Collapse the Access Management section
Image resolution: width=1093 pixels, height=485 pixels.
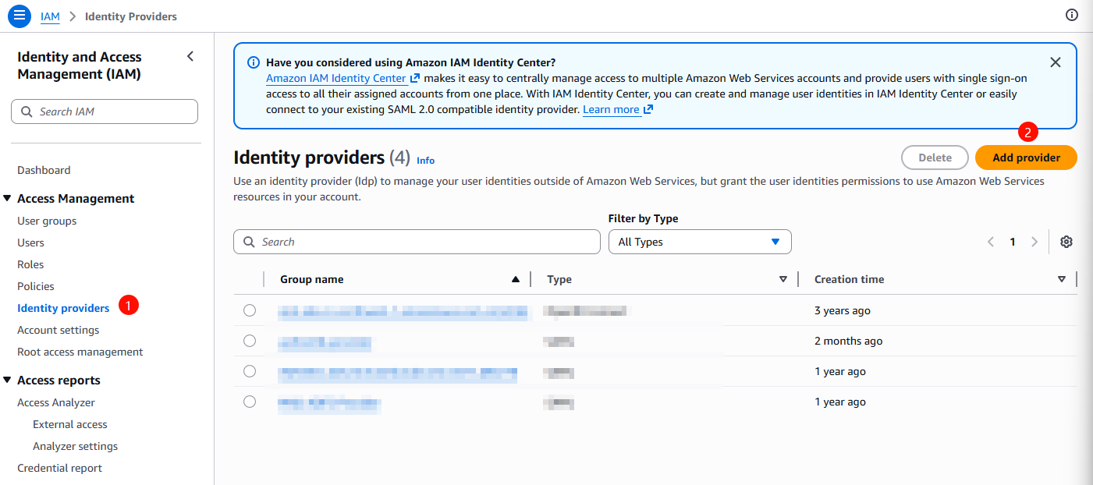coord(8,199)
